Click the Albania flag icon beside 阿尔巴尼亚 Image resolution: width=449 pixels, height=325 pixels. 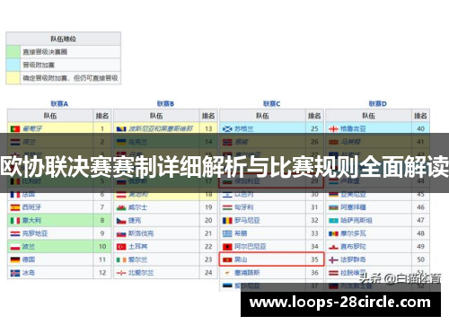coord(227,247)
